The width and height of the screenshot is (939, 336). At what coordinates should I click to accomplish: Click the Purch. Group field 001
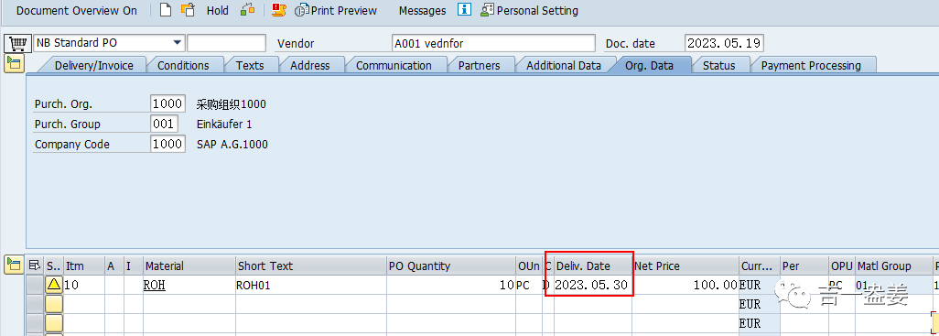click(164, 124)
